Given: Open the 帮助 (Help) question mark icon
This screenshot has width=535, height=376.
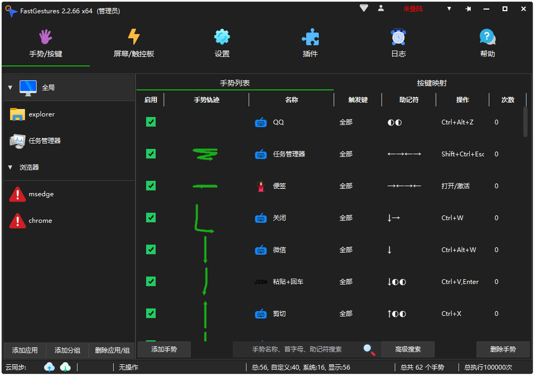Looking at the screenshot, I should (x=487, y=37).
